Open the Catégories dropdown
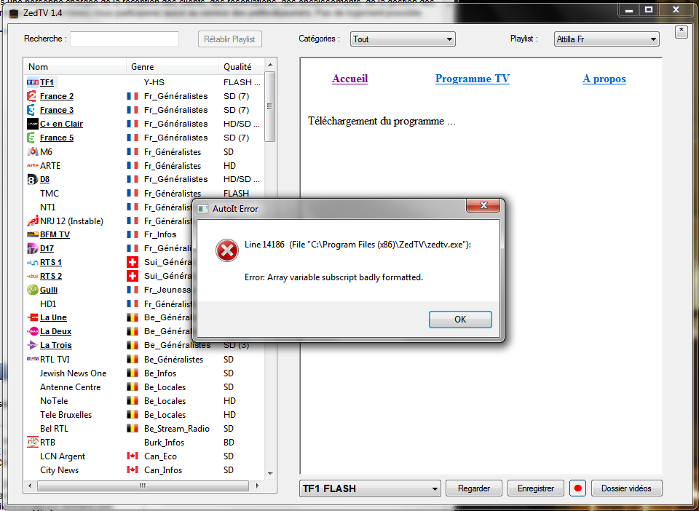Image resolution: width=699 pixels, height=511 pixels. point(403,39)
